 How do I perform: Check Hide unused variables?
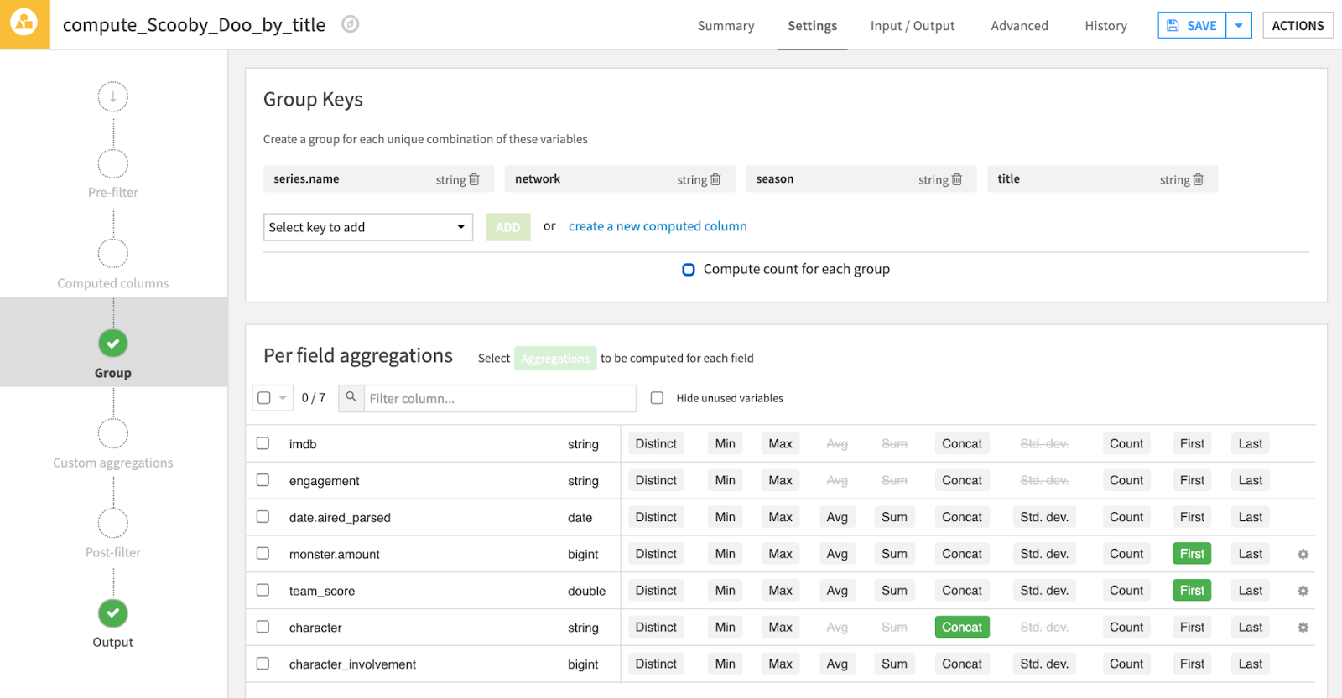point(657,398)
